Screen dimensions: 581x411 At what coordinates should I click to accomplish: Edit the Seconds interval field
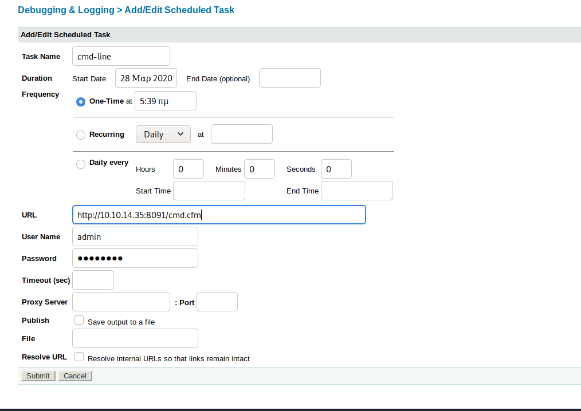click(x=336, y=169)
